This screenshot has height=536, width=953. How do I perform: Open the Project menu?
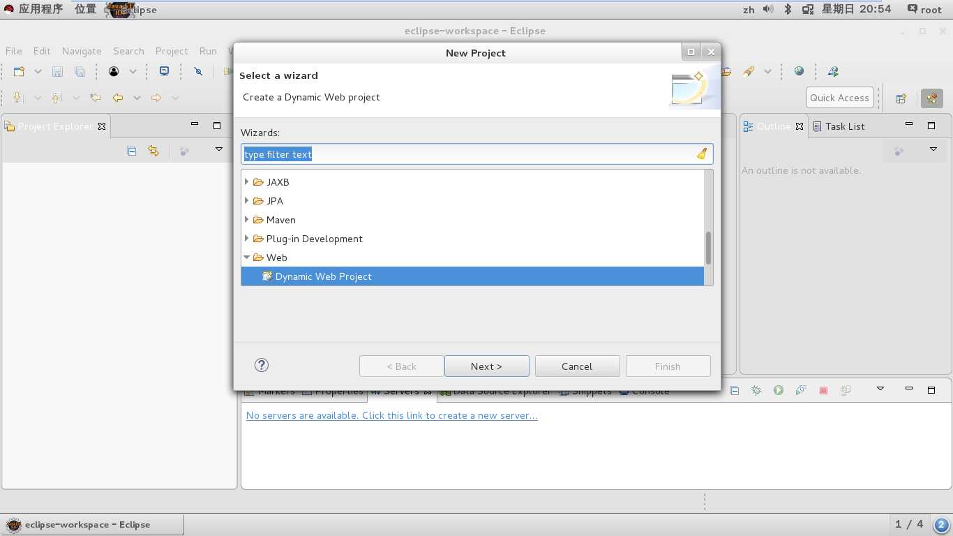pos(172,51)
